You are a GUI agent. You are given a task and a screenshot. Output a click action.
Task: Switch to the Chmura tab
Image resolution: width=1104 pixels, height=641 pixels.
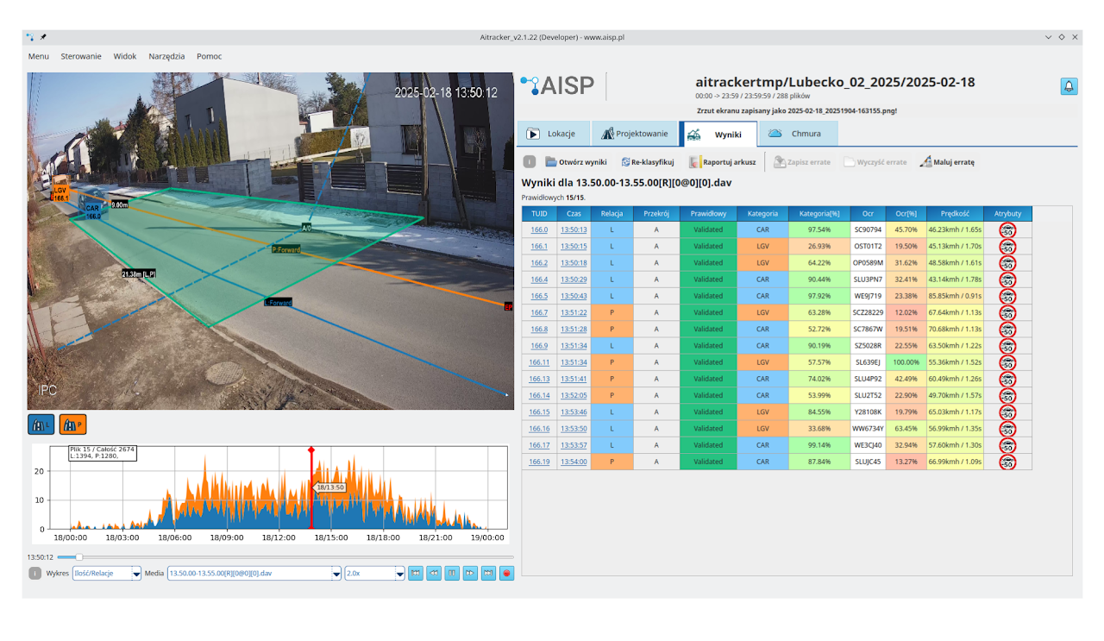(798, 134)
